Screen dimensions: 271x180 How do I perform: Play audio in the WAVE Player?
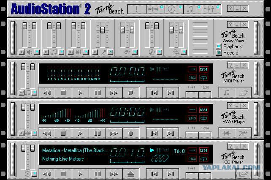[80, 134]
